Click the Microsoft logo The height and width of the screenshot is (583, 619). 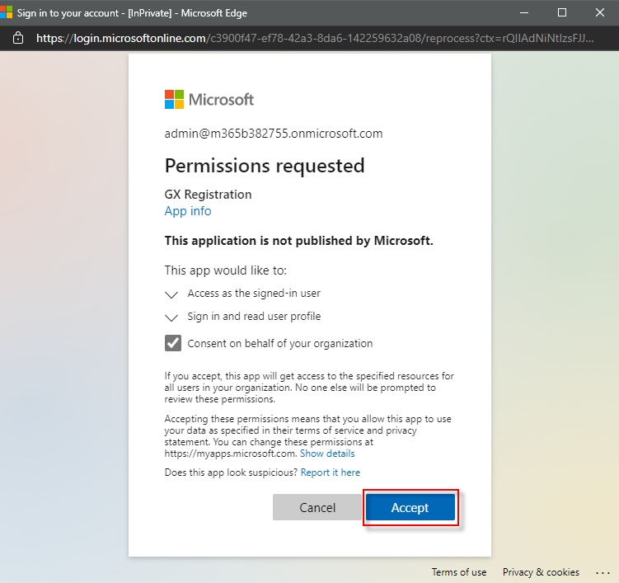(209, 100)
